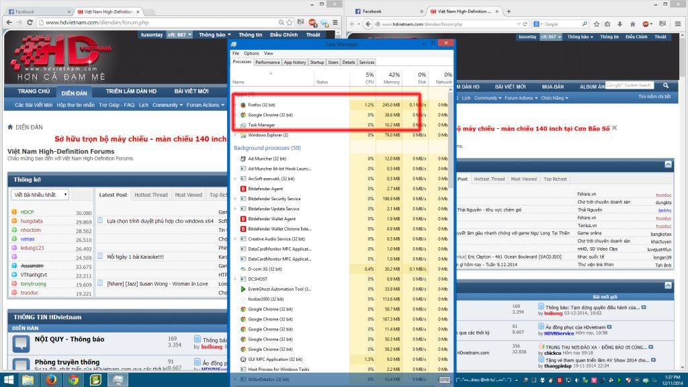Switch to Firefox from taskbar icon
This screenshot has height=387, width=688.
(x=51, y=380)
